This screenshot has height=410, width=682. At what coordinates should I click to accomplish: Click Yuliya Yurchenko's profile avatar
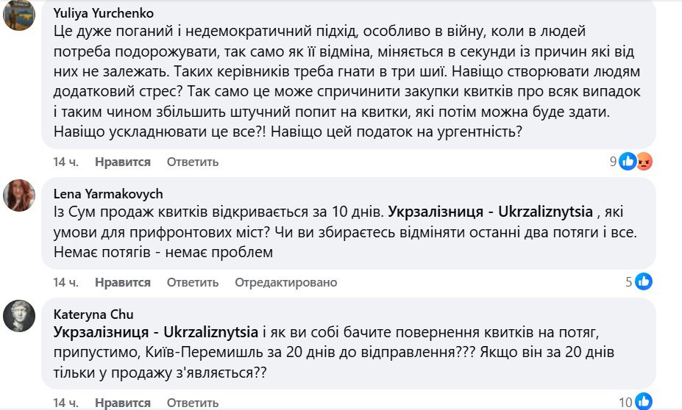19,15
